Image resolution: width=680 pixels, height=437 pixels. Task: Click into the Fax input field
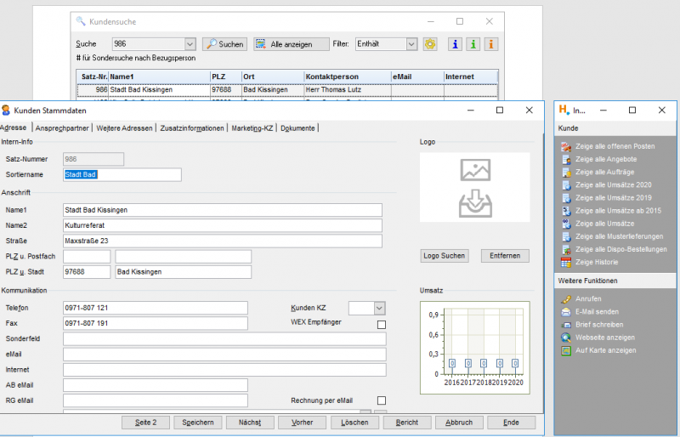tap(156, 323)
